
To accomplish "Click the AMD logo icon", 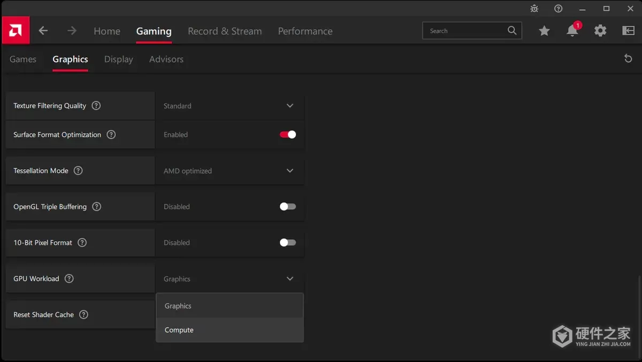I will [x=16, y=30].
